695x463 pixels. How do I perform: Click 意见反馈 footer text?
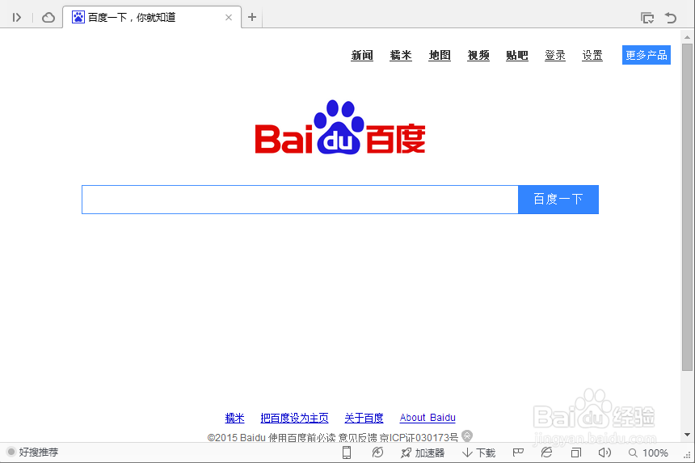(x=358, y=438)
